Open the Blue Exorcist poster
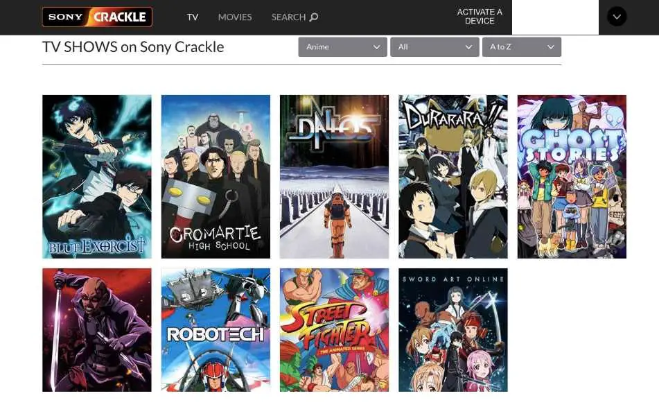 [x=96, y=177]
